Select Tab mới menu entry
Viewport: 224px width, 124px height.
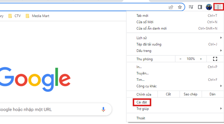click(x=175, y=16)
